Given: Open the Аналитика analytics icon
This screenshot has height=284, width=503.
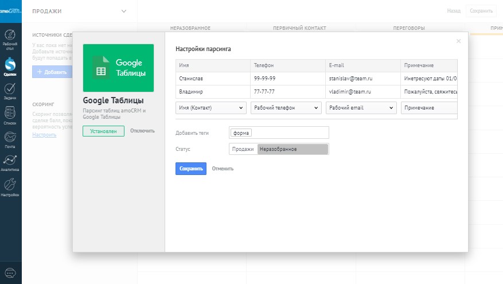Looking at the screenshot, I should click(10, 163).
